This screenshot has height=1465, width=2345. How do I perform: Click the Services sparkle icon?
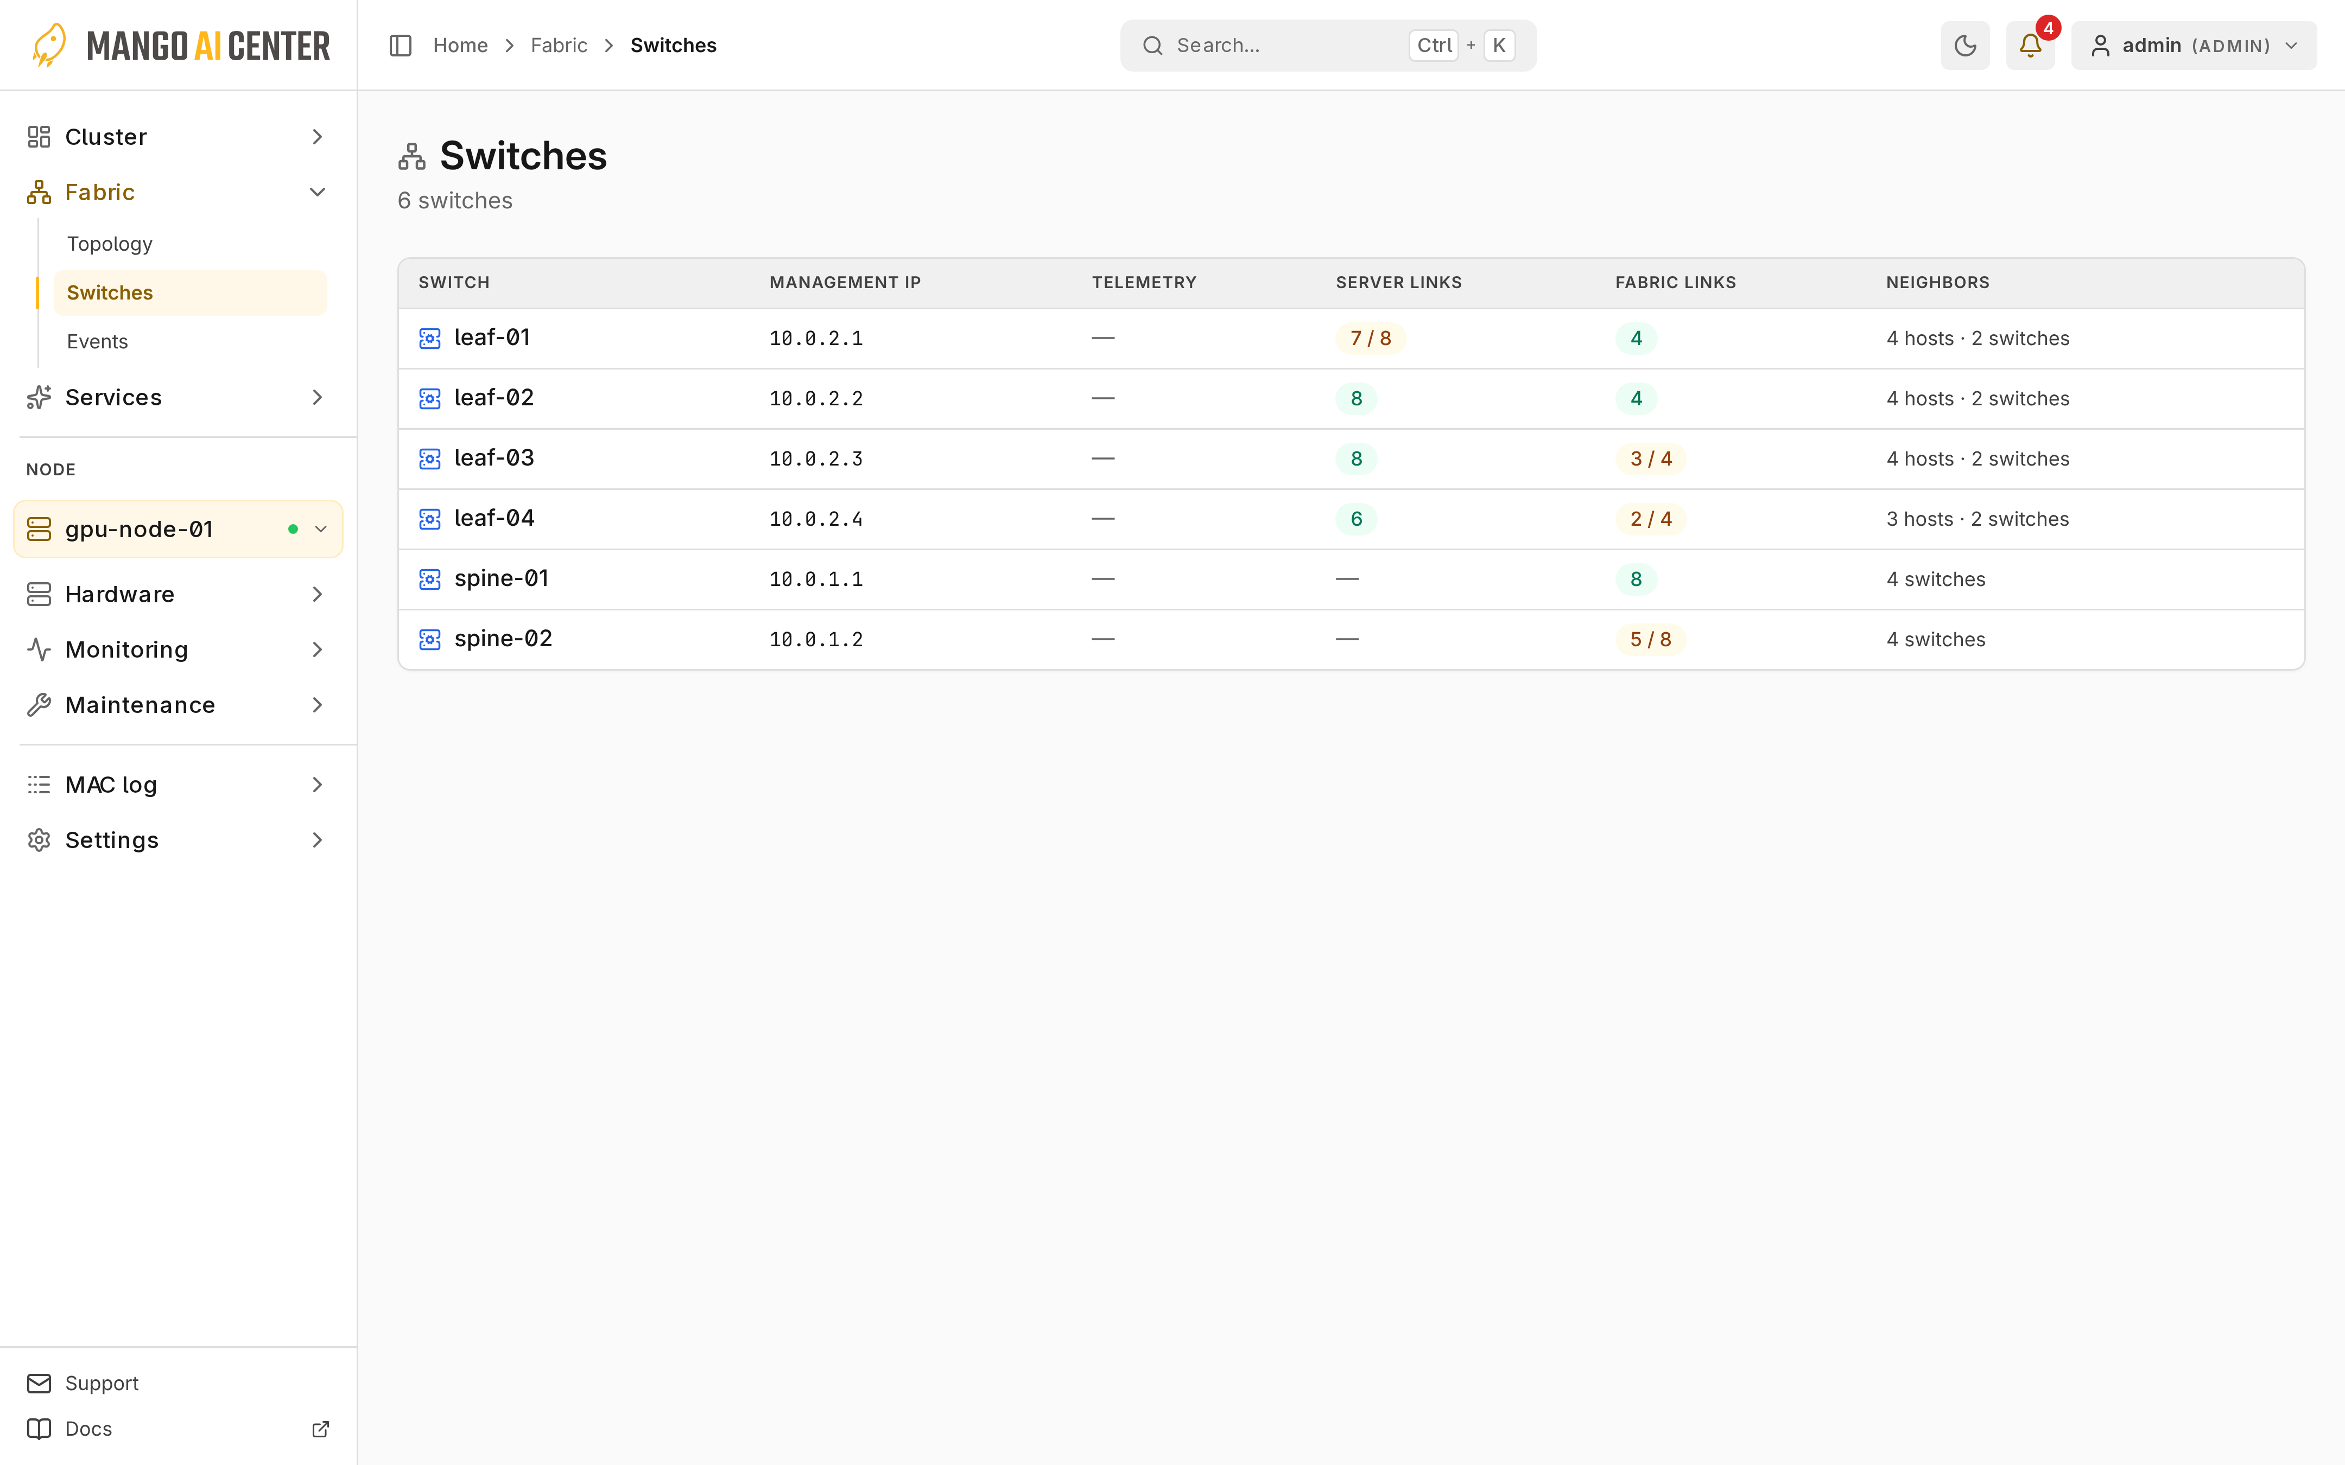tap(39, 397)
